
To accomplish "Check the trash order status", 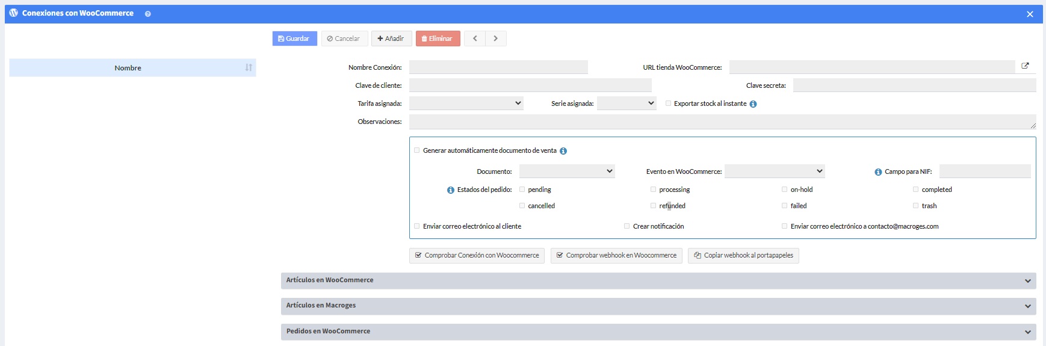I will [x=916, y=206].
